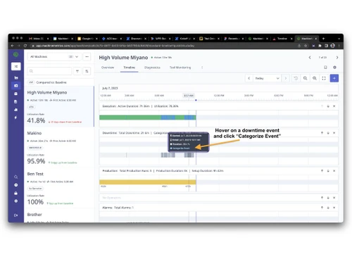Click the yellow production setup bar

pyautogui.click(x=148, y=182)
